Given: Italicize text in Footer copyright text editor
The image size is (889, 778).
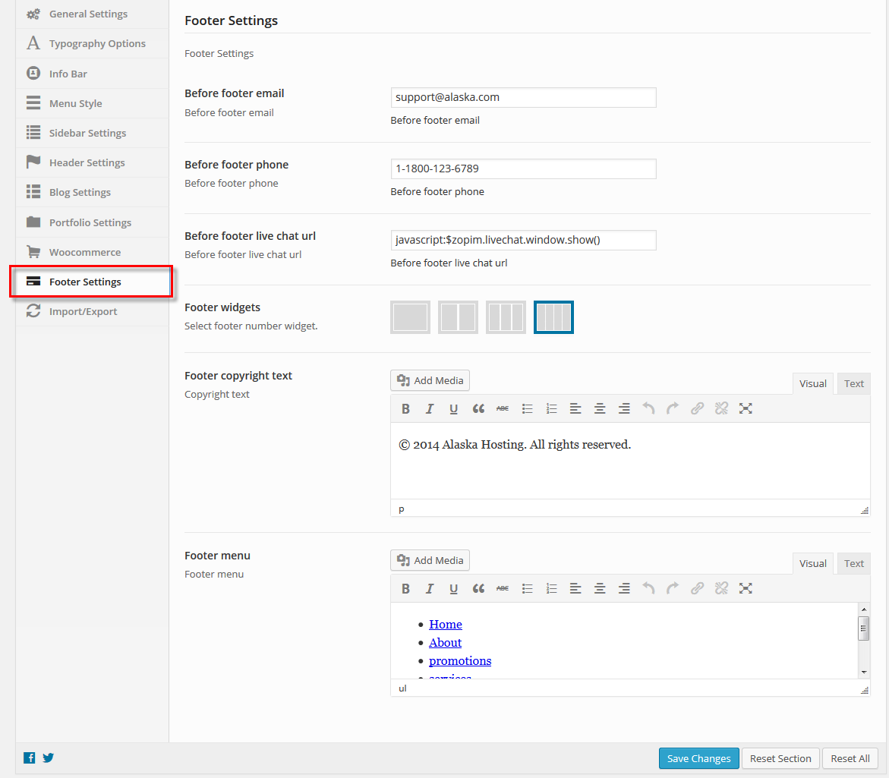Looking at the screenshot, I should tap(430, 408).
